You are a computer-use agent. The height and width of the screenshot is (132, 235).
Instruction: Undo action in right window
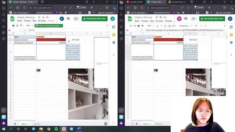[x=131, y=26]
